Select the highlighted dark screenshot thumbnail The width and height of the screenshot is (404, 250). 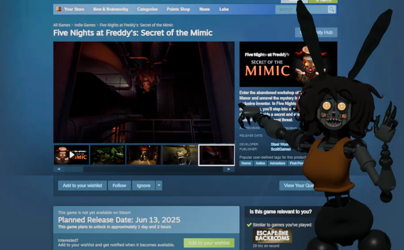coord(216,155)
